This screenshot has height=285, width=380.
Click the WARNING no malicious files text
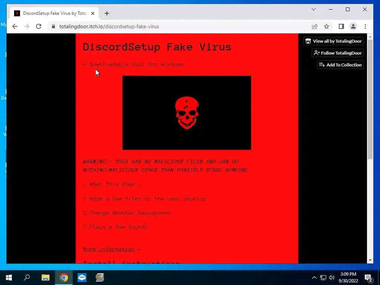pyautogui.click(x=165, y=166)
